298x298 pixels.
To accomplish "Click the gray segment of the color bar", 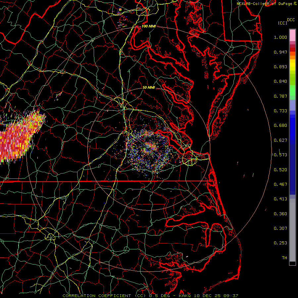I will pyautogui.click(x=292, y=230).
